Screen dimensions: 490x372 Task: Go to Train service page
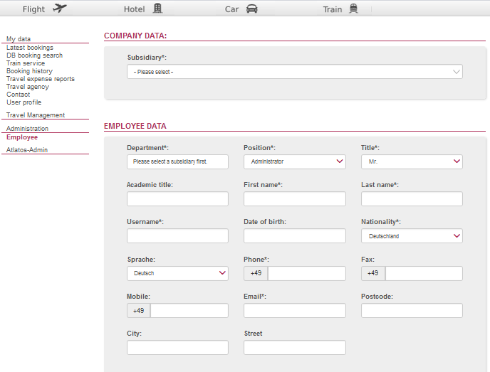point(26,63)
